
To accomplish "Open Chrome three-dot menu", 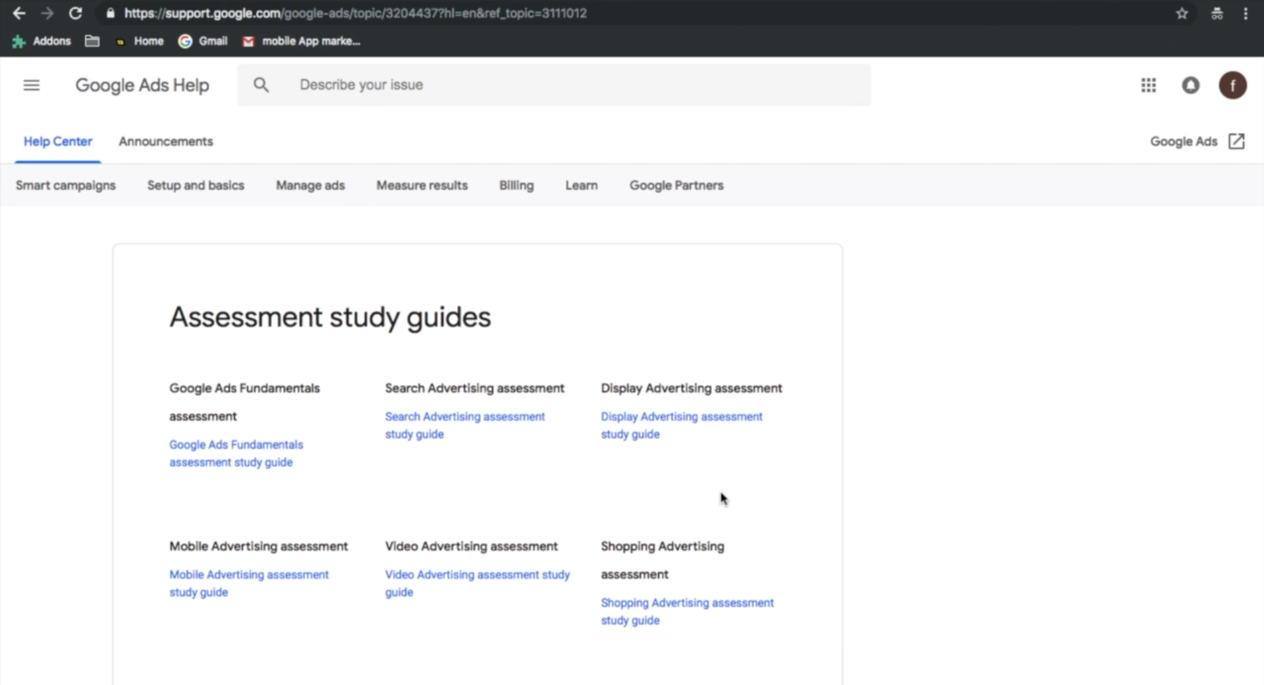I will point(1245,13).
